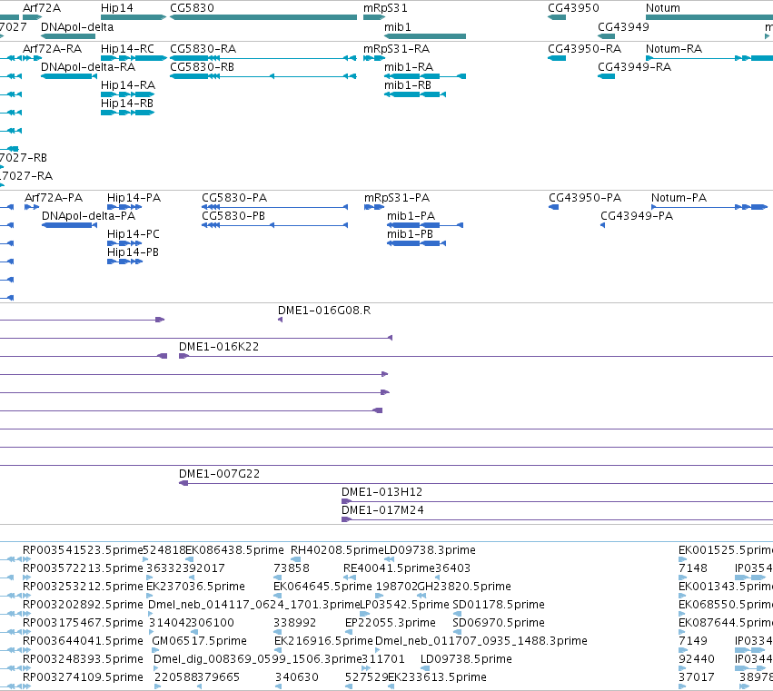The image size is (773, 691).
Task: Open protein label Notum-PA
Action: pos(679,198)
